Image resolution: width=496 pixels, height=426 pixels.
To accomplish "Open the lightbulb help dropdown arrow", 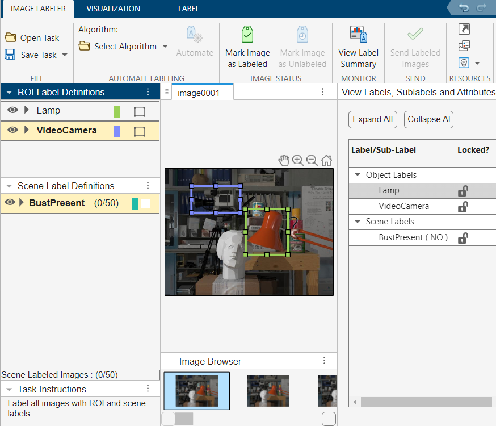I will click(477, 63).
